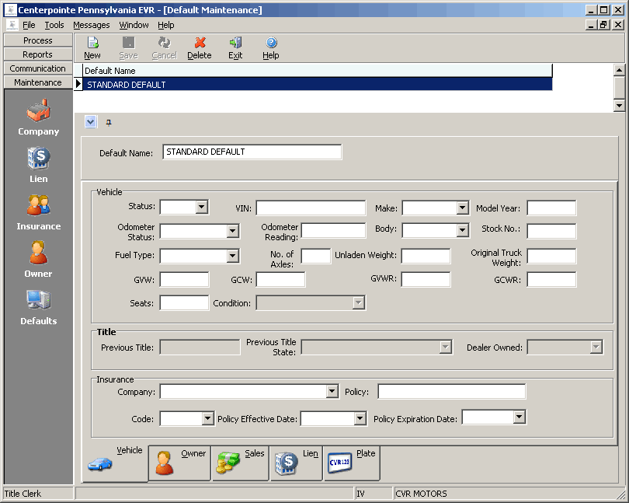The width and height of the screenshot is (629, 503).
Task: Click the Delete toolbar icon
Action: (x=200, y=48)
